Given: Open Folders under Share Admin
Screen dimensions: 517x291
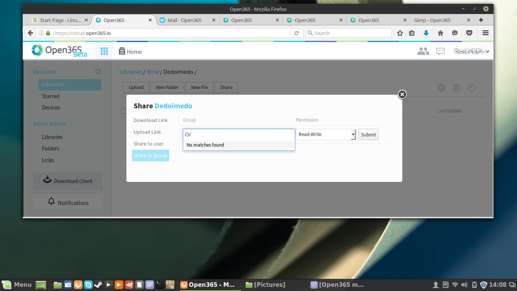Looking at the screenshot, I should tap(51, 149).
